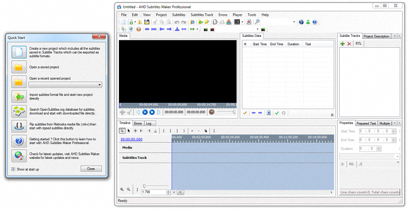Click the left blue arrow in Subtitles Data
408x210 pixels.
pos(254,113)
